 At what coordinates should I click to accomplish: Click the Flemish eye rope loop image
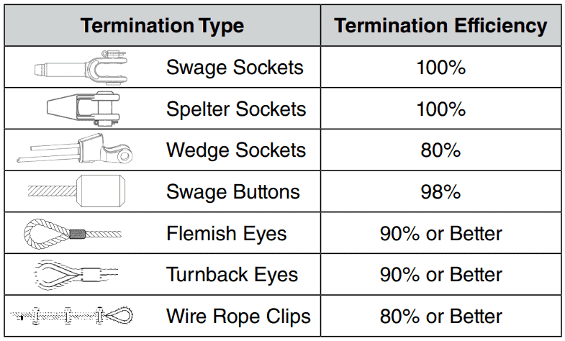(73, 234)
